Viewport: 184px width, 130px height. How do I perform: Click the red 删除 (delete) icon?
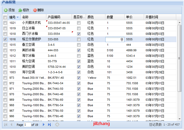[x=35, y=10]
